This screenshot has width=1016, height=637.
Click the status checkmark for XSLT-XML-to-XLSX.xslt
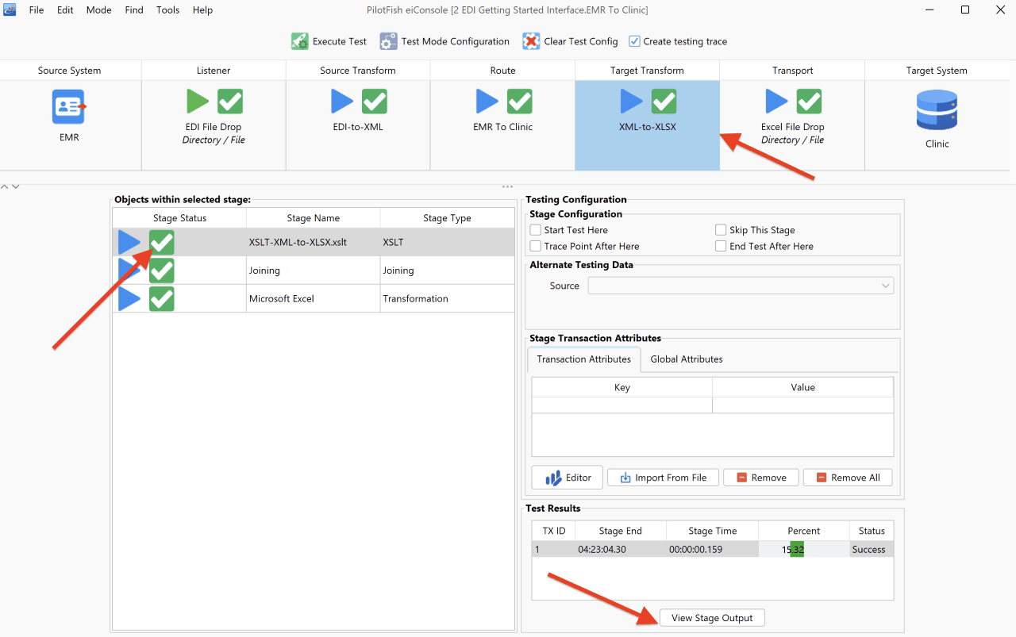pyautogui.click(x=162, y=243)
